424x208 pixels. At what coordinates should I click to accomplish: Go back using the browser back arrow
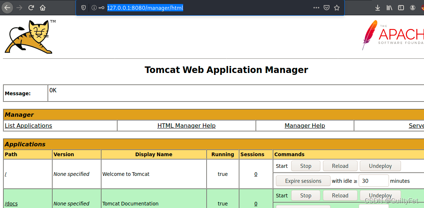[x=7, y=8]
